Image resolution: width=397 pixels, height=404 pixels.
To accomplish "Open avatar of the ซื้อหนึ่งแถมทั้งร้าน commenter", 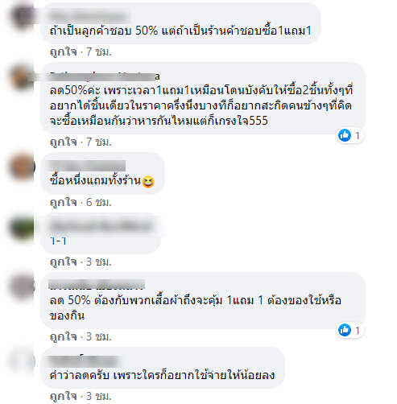I will (x=23, y=167).
